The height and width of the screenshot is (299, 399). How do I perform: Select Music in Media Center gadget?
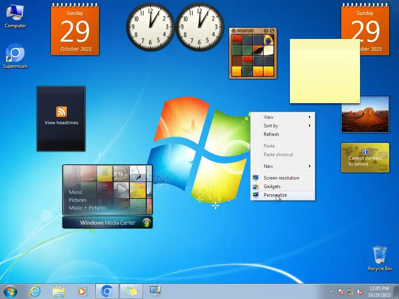76,192
